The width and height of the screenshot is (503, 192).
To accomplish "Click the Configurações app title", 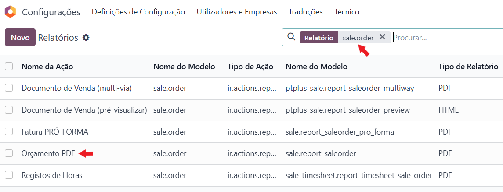I will (51, 12).
